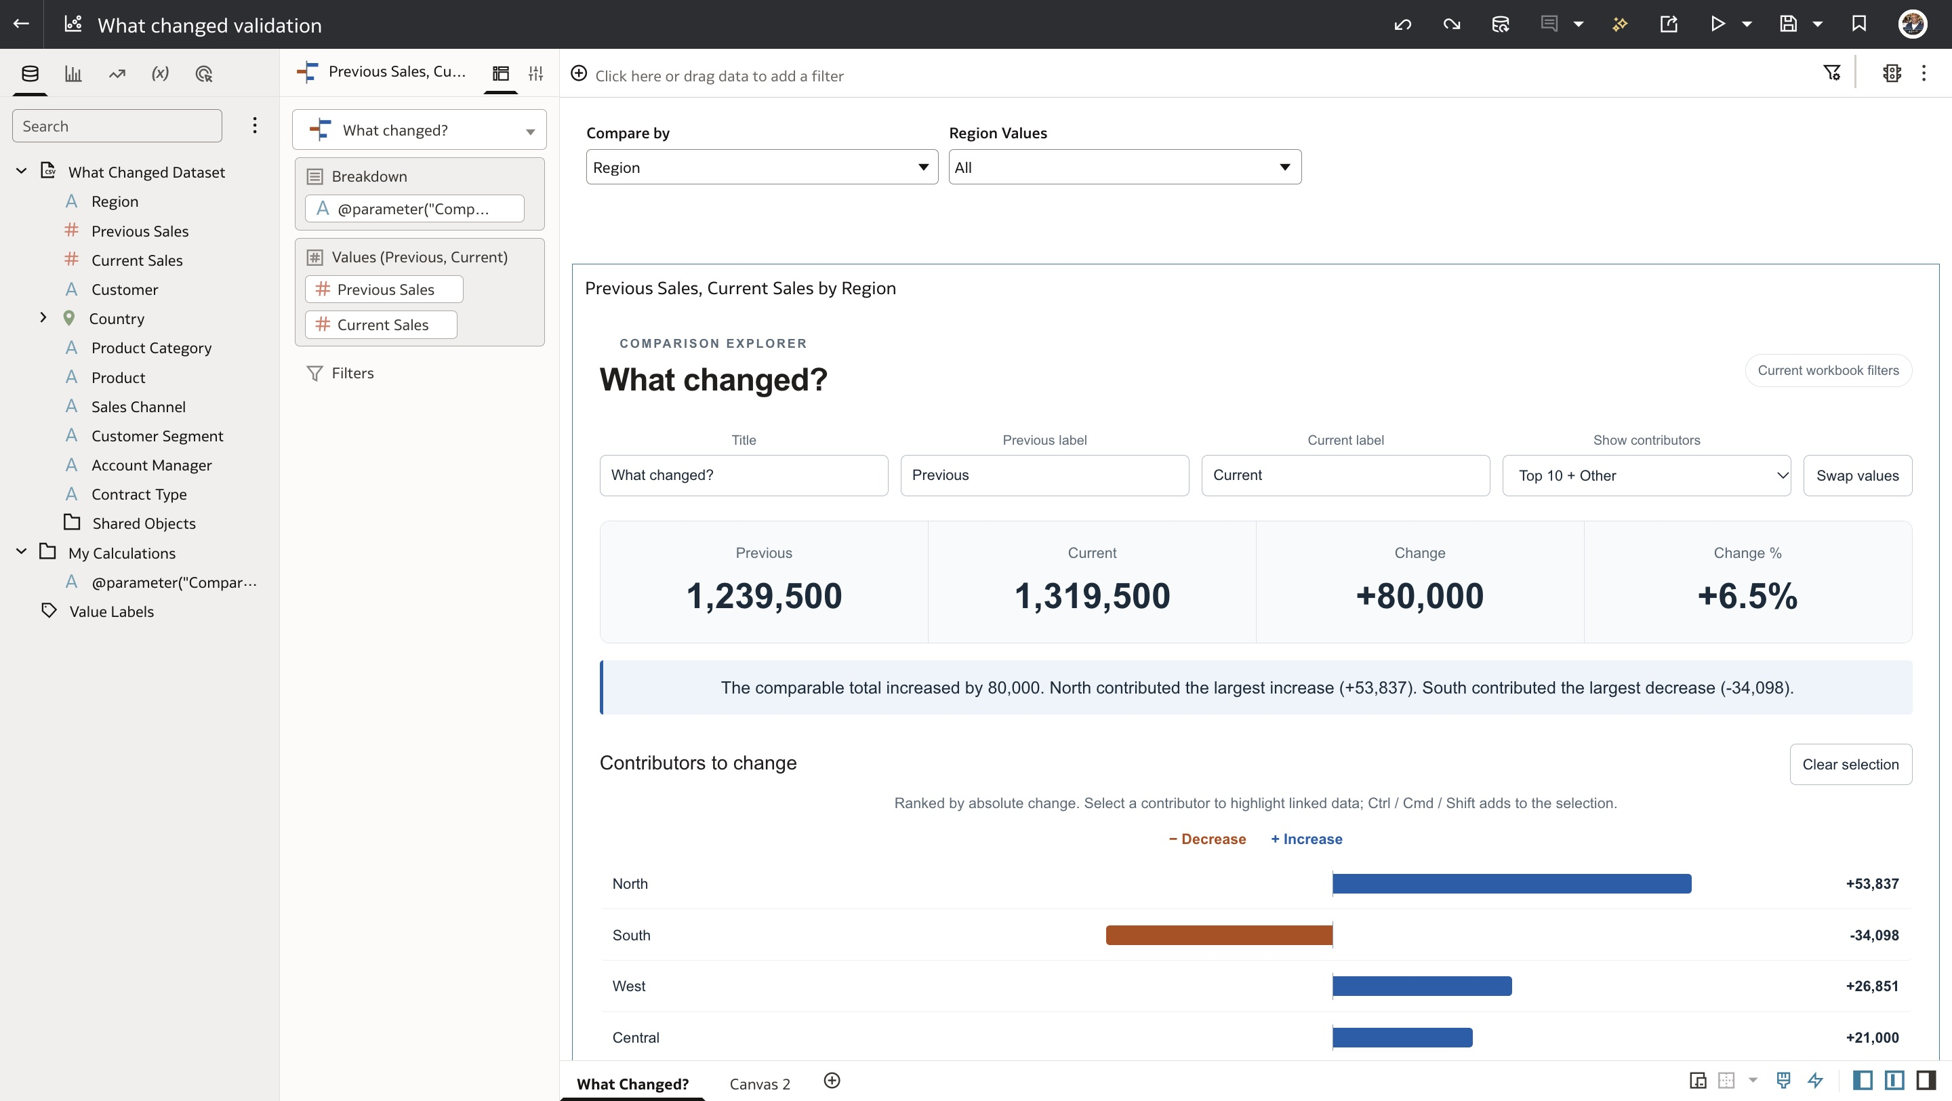
Task: Select the blue North contributor bar
Action: click(x=1511, y=883)
